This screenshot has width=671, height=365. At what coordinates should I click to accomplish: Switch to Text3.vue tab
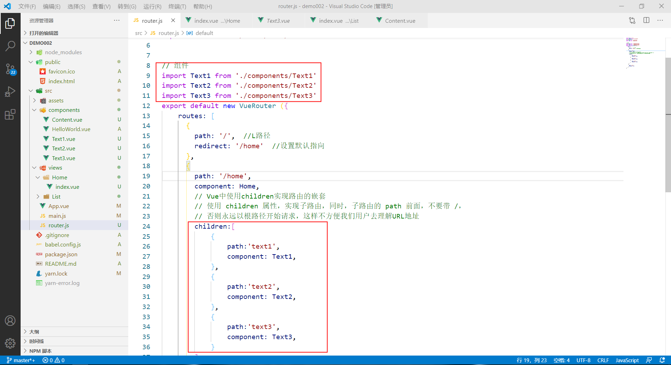click(278, 21)
